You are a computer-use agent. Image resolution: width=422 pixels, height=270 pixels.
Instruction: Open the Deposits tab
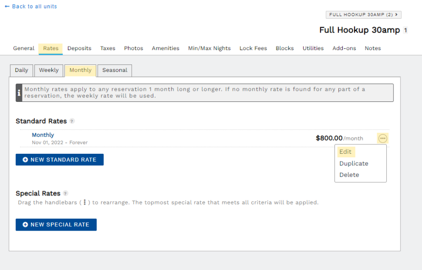(x=79, y=48)
